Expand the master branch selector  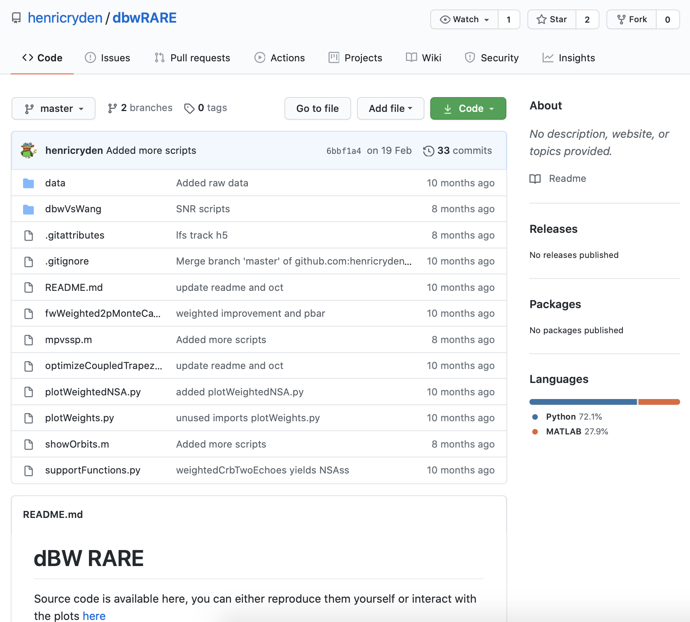[54, 109]
